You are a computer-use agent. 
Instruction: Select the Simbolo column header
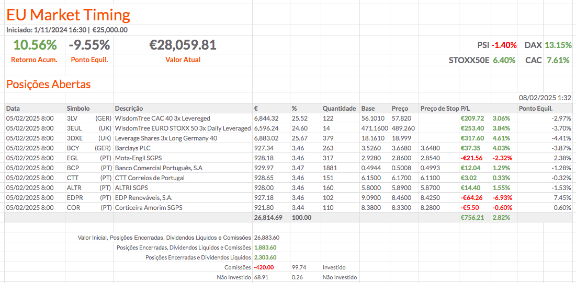78,108
